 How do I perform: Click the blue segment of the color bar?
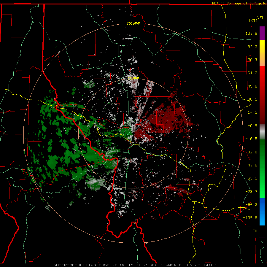262,212
